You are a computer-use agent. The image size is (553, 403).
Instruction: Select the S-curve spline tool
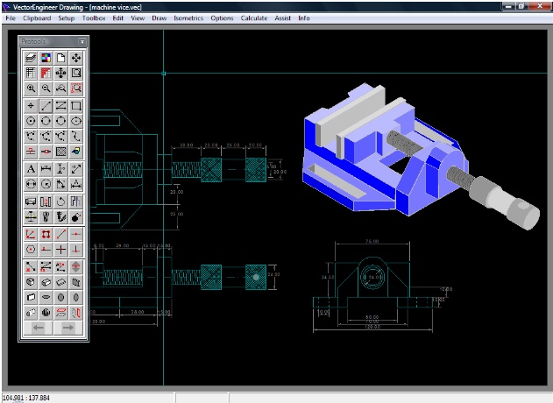tap(76, 136)
